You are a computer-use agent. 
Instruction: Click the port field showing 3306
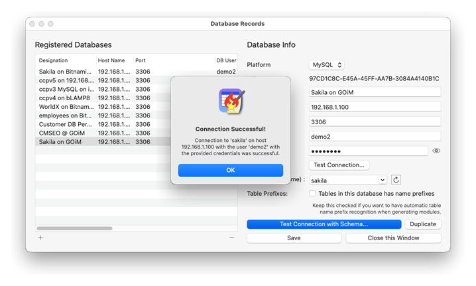(375, 122)
